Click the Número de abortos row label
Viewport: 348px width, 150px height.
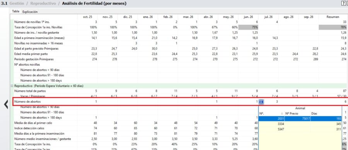coord(27,102)
